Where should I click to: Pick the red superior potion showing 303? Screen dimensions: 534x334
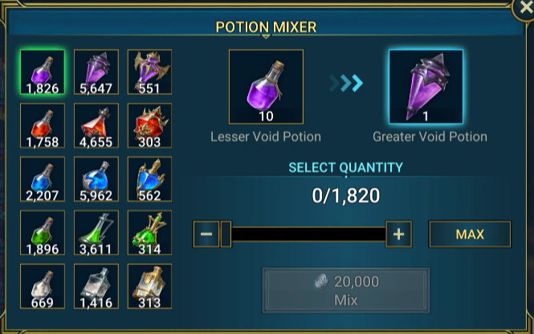pos(149,125)
